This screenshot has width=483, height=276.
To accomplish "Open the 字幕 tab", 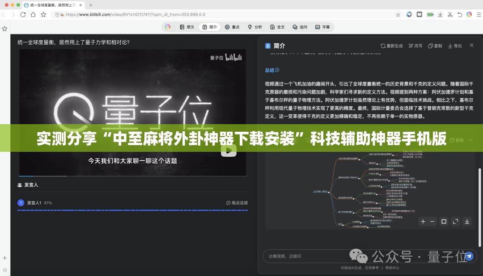I will tap(322, 27).
